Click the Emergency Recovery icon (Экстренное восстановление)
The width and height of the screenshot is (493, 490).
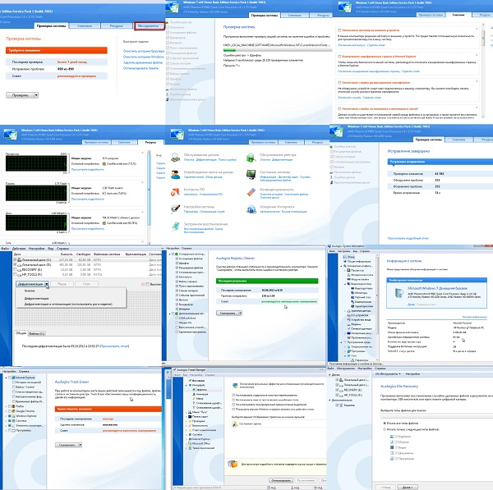point(175,227)
